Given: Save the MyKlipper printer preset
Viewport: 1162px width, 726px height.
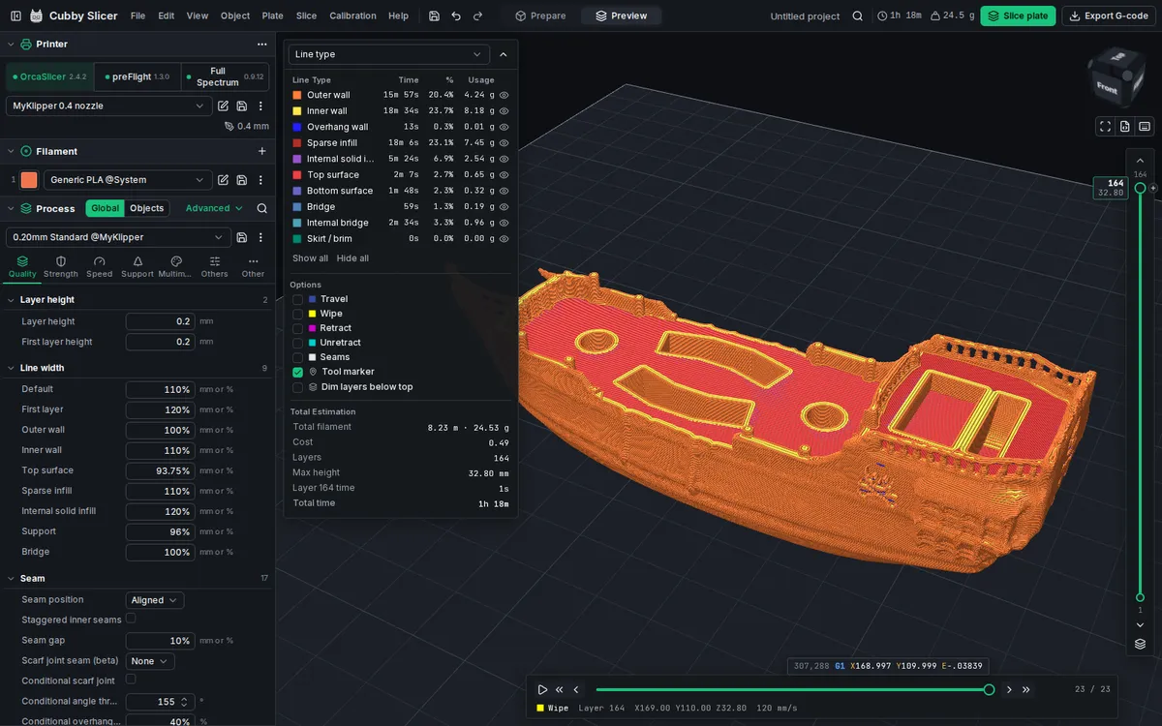Looking at the screenshot, I should (242, 106).
